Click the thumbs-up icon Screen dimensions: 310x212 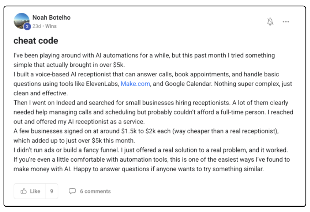(x=24, y=191)
